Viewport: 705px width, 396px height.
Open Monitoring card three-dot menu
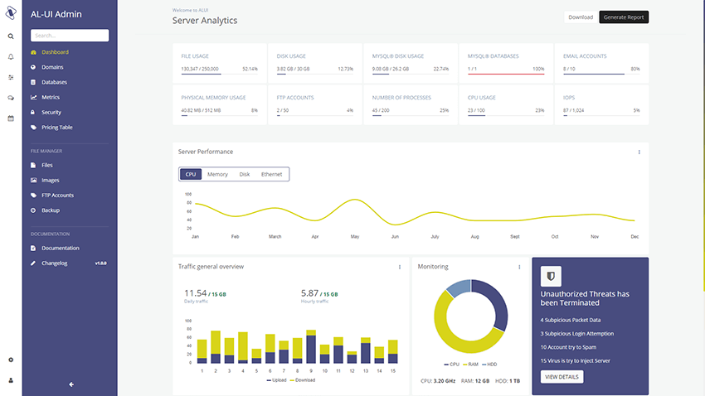coord(519,267)
